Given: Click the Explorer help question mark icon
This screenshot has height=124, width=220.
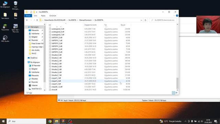Looking at the screenshot, I should (x=177, y=15).
